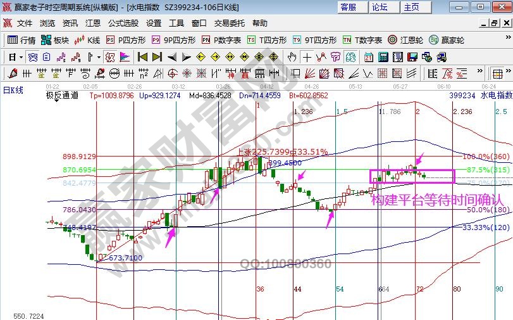The height and width of the screenshot is (320, 513).
Task: Click the floppy disk save icon
Action: (412, 57)
